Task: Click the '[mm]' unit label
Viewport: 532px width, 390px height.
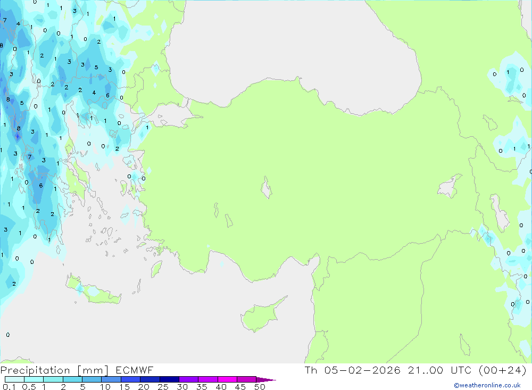Action: click(93, 370)
